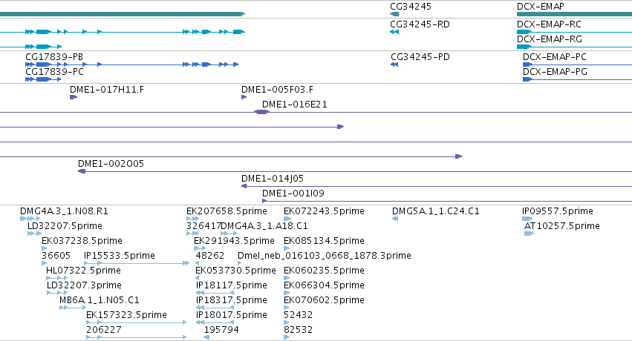Click the MB6A.1_1.N05.C1 EST label

pyautogui.click(x=100, y=300)
